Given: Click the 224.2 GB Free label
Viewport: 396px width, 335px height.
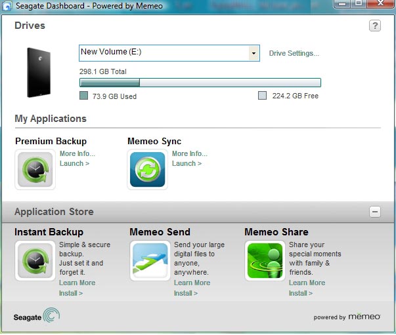Looking at the screenshot, I should tap(296, 96).
